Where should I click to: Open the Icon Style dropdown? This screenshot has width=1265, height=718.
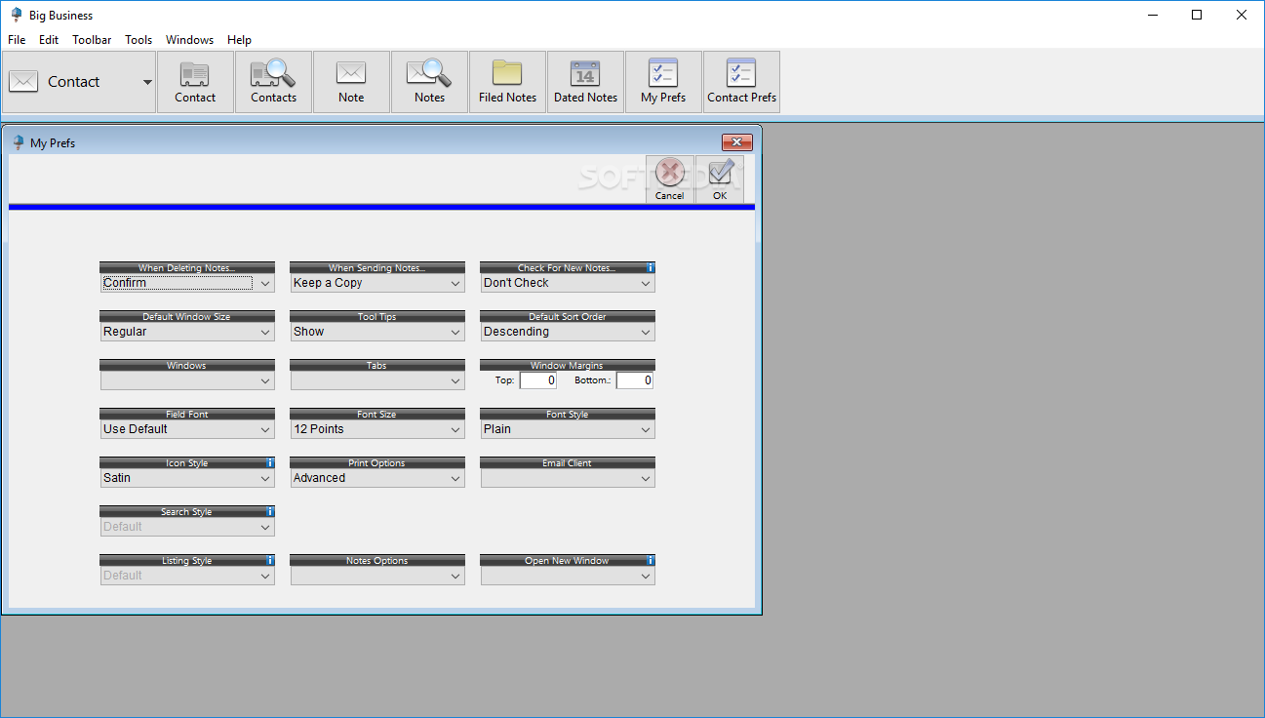(x=187, y=478)
